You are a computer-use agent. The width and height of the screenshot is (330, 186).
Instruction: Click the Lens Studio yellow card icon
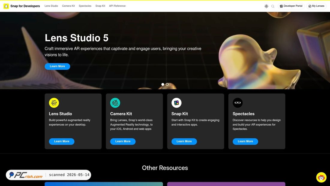pyautogui.click(x=54, y=103)
